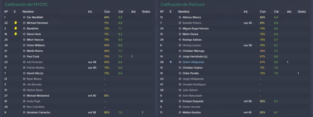Screen dimensions: 313x117
Task: Click the star icon for player 28
Action: point(171,62)
